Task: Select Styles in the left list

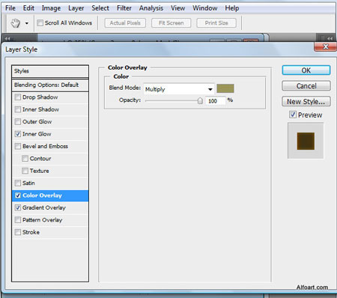Action: pyautogui.click(x=50, y=71)
